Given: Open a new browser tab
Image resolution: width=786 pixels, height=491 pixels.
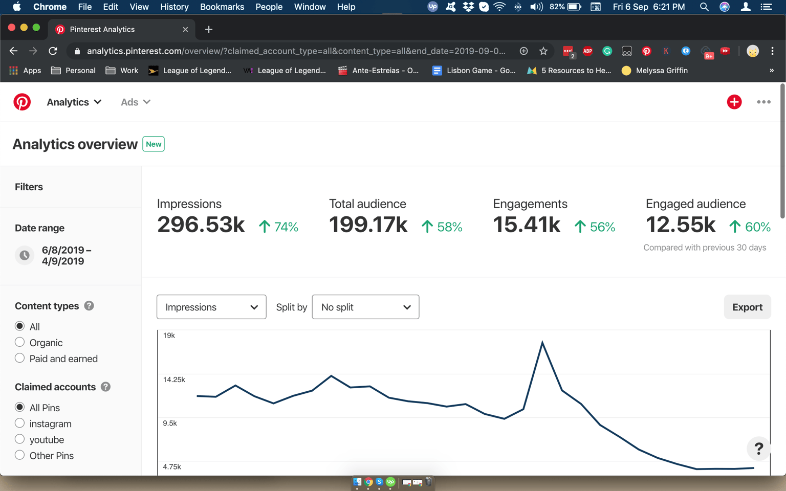Looking at the screenshot, I should point(208,30).
